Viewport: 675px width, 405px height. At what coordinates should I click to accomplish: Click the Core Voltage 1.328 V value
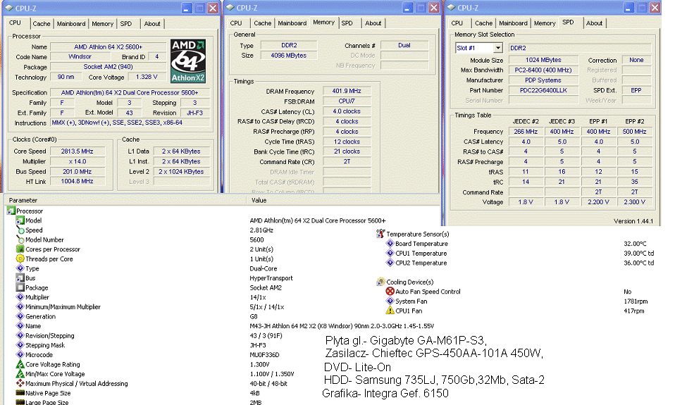click(x=147, y=77)
